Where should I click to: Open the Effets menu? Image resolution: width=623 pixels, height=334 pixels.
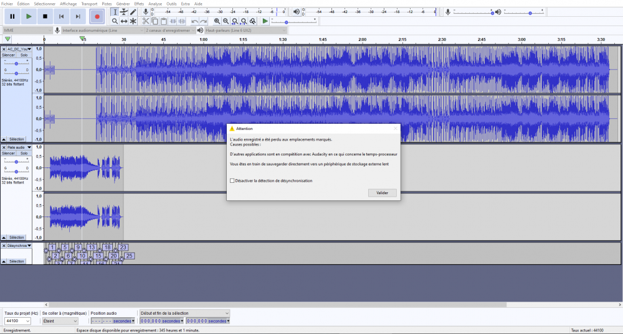139,4
